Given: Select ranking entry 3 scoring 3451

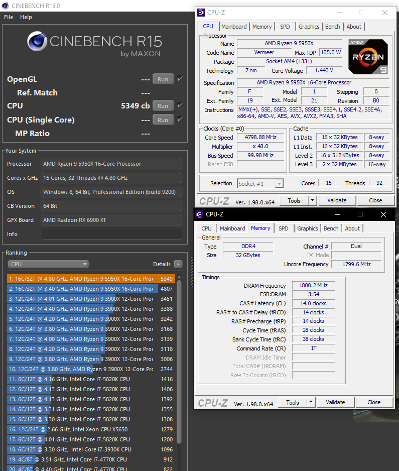Looking at the screenshot, I should click(x=91, y=299).
